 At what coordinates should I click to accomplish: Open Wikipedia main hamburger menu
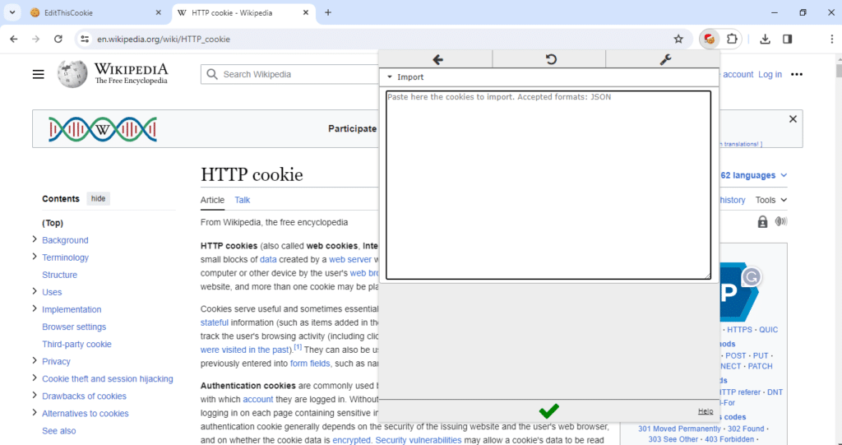point(38,74)
